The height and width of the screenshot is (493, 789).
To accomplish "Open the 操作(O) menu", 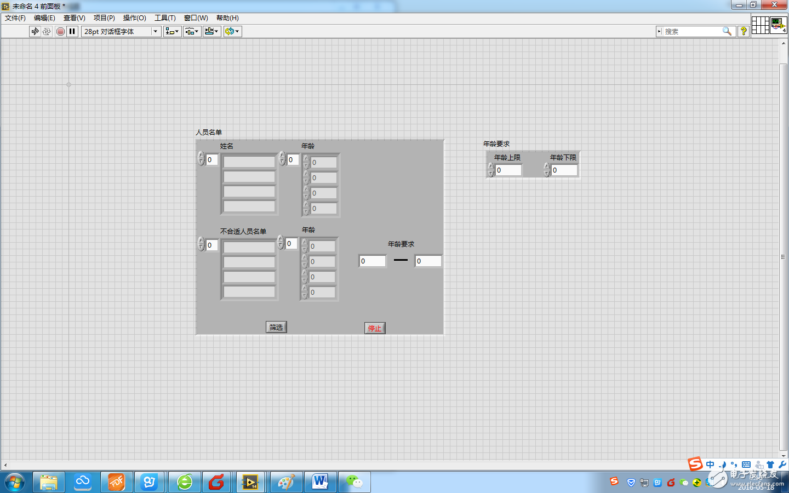I will [x=135, y=18].
